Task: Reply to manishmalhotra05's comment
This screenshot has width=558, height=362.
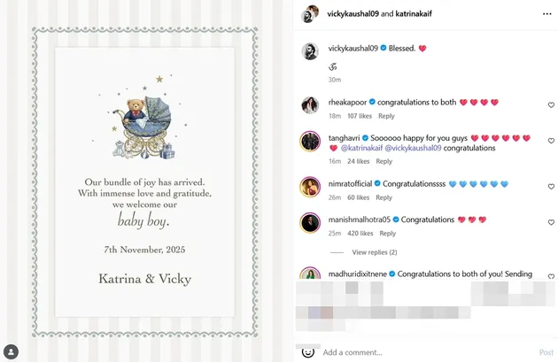Action: (x=388, y=234)
